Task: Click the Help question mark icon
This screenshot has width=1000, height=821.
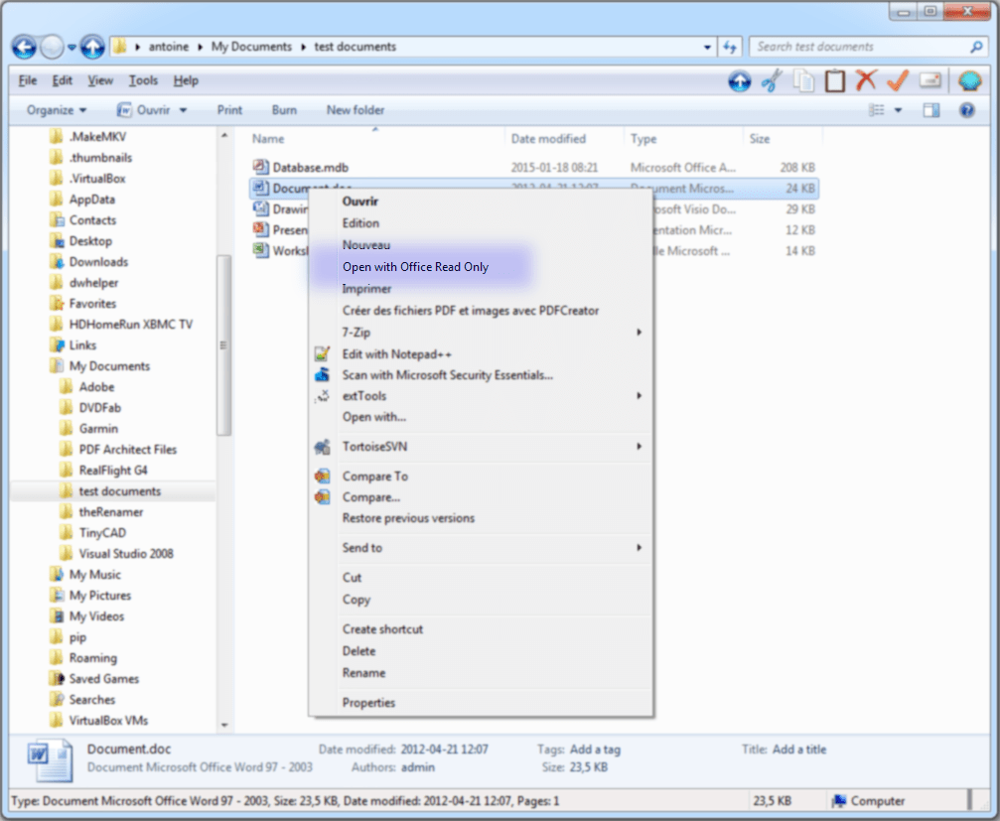Action: [x=966, y=110]
